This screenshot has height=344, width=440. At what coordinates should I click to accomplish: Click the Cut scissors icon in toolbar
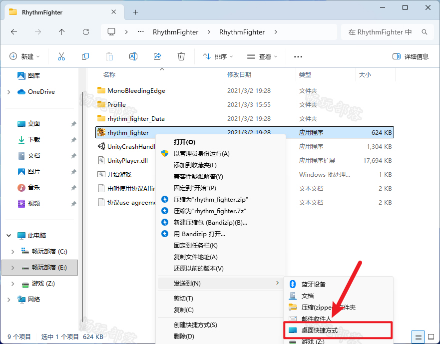[x=61, y=57]
